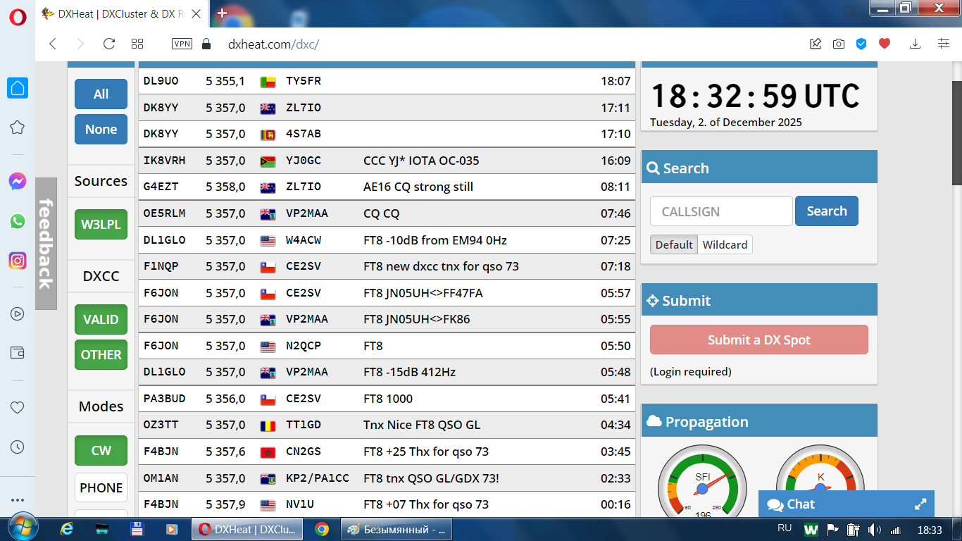Open Messenger in the Opera sidebar

18,182
